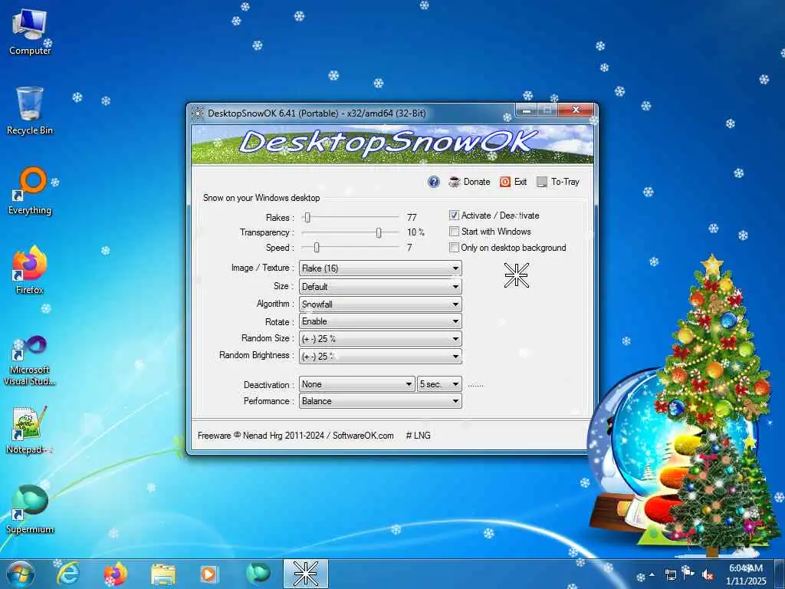This screenshot has width=785, height=589.
Task: Open Windows Media Player taskbar icon
Action: (209, 574)
